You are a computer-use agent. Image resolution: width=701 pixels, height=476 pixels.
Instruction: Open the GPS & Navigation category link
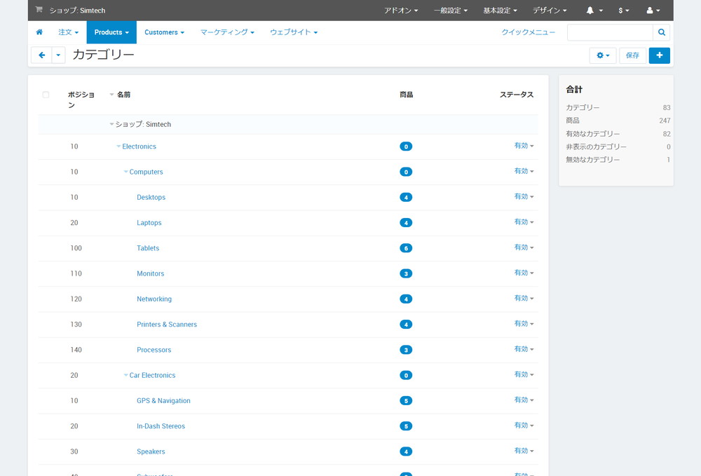click(163, 401)
